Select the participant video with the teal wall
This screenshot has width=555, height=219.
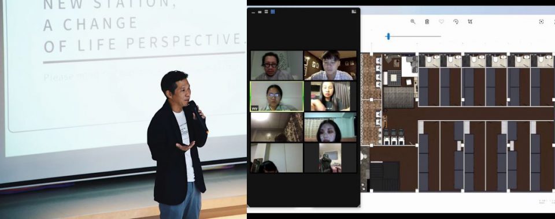pyautogui.click(x=330, y=127)
